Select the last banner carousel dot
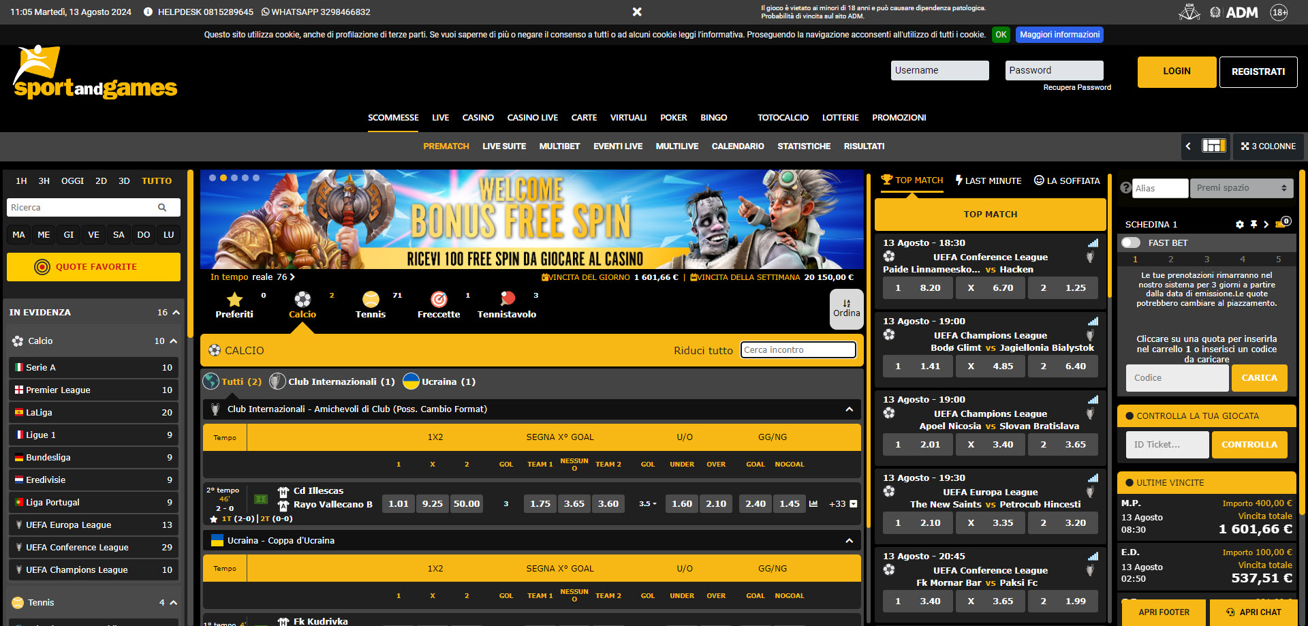 256,178
